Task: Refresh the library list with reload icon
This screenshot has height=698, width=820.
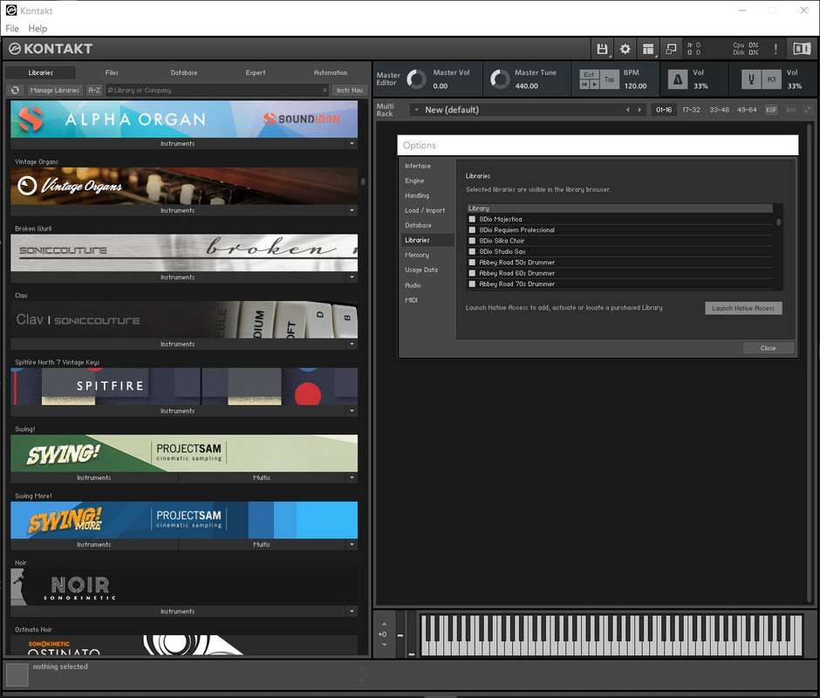Action: [x=15, y=90]
